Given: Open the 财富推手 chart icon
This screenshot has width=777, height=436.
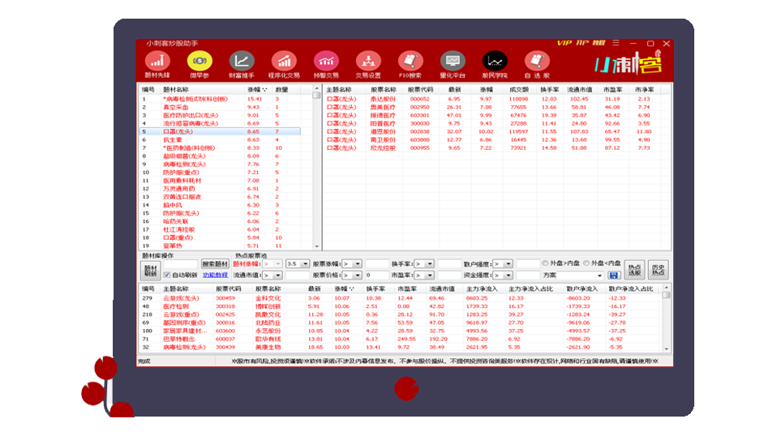Looking at the screenshot, I should click(242, 64).
